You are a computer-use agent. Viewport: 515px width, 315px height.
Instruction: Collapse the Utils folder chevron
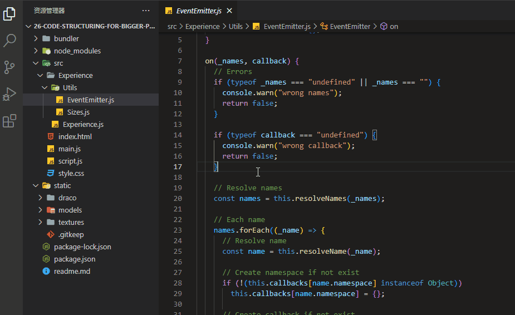(x=45, y=88)
